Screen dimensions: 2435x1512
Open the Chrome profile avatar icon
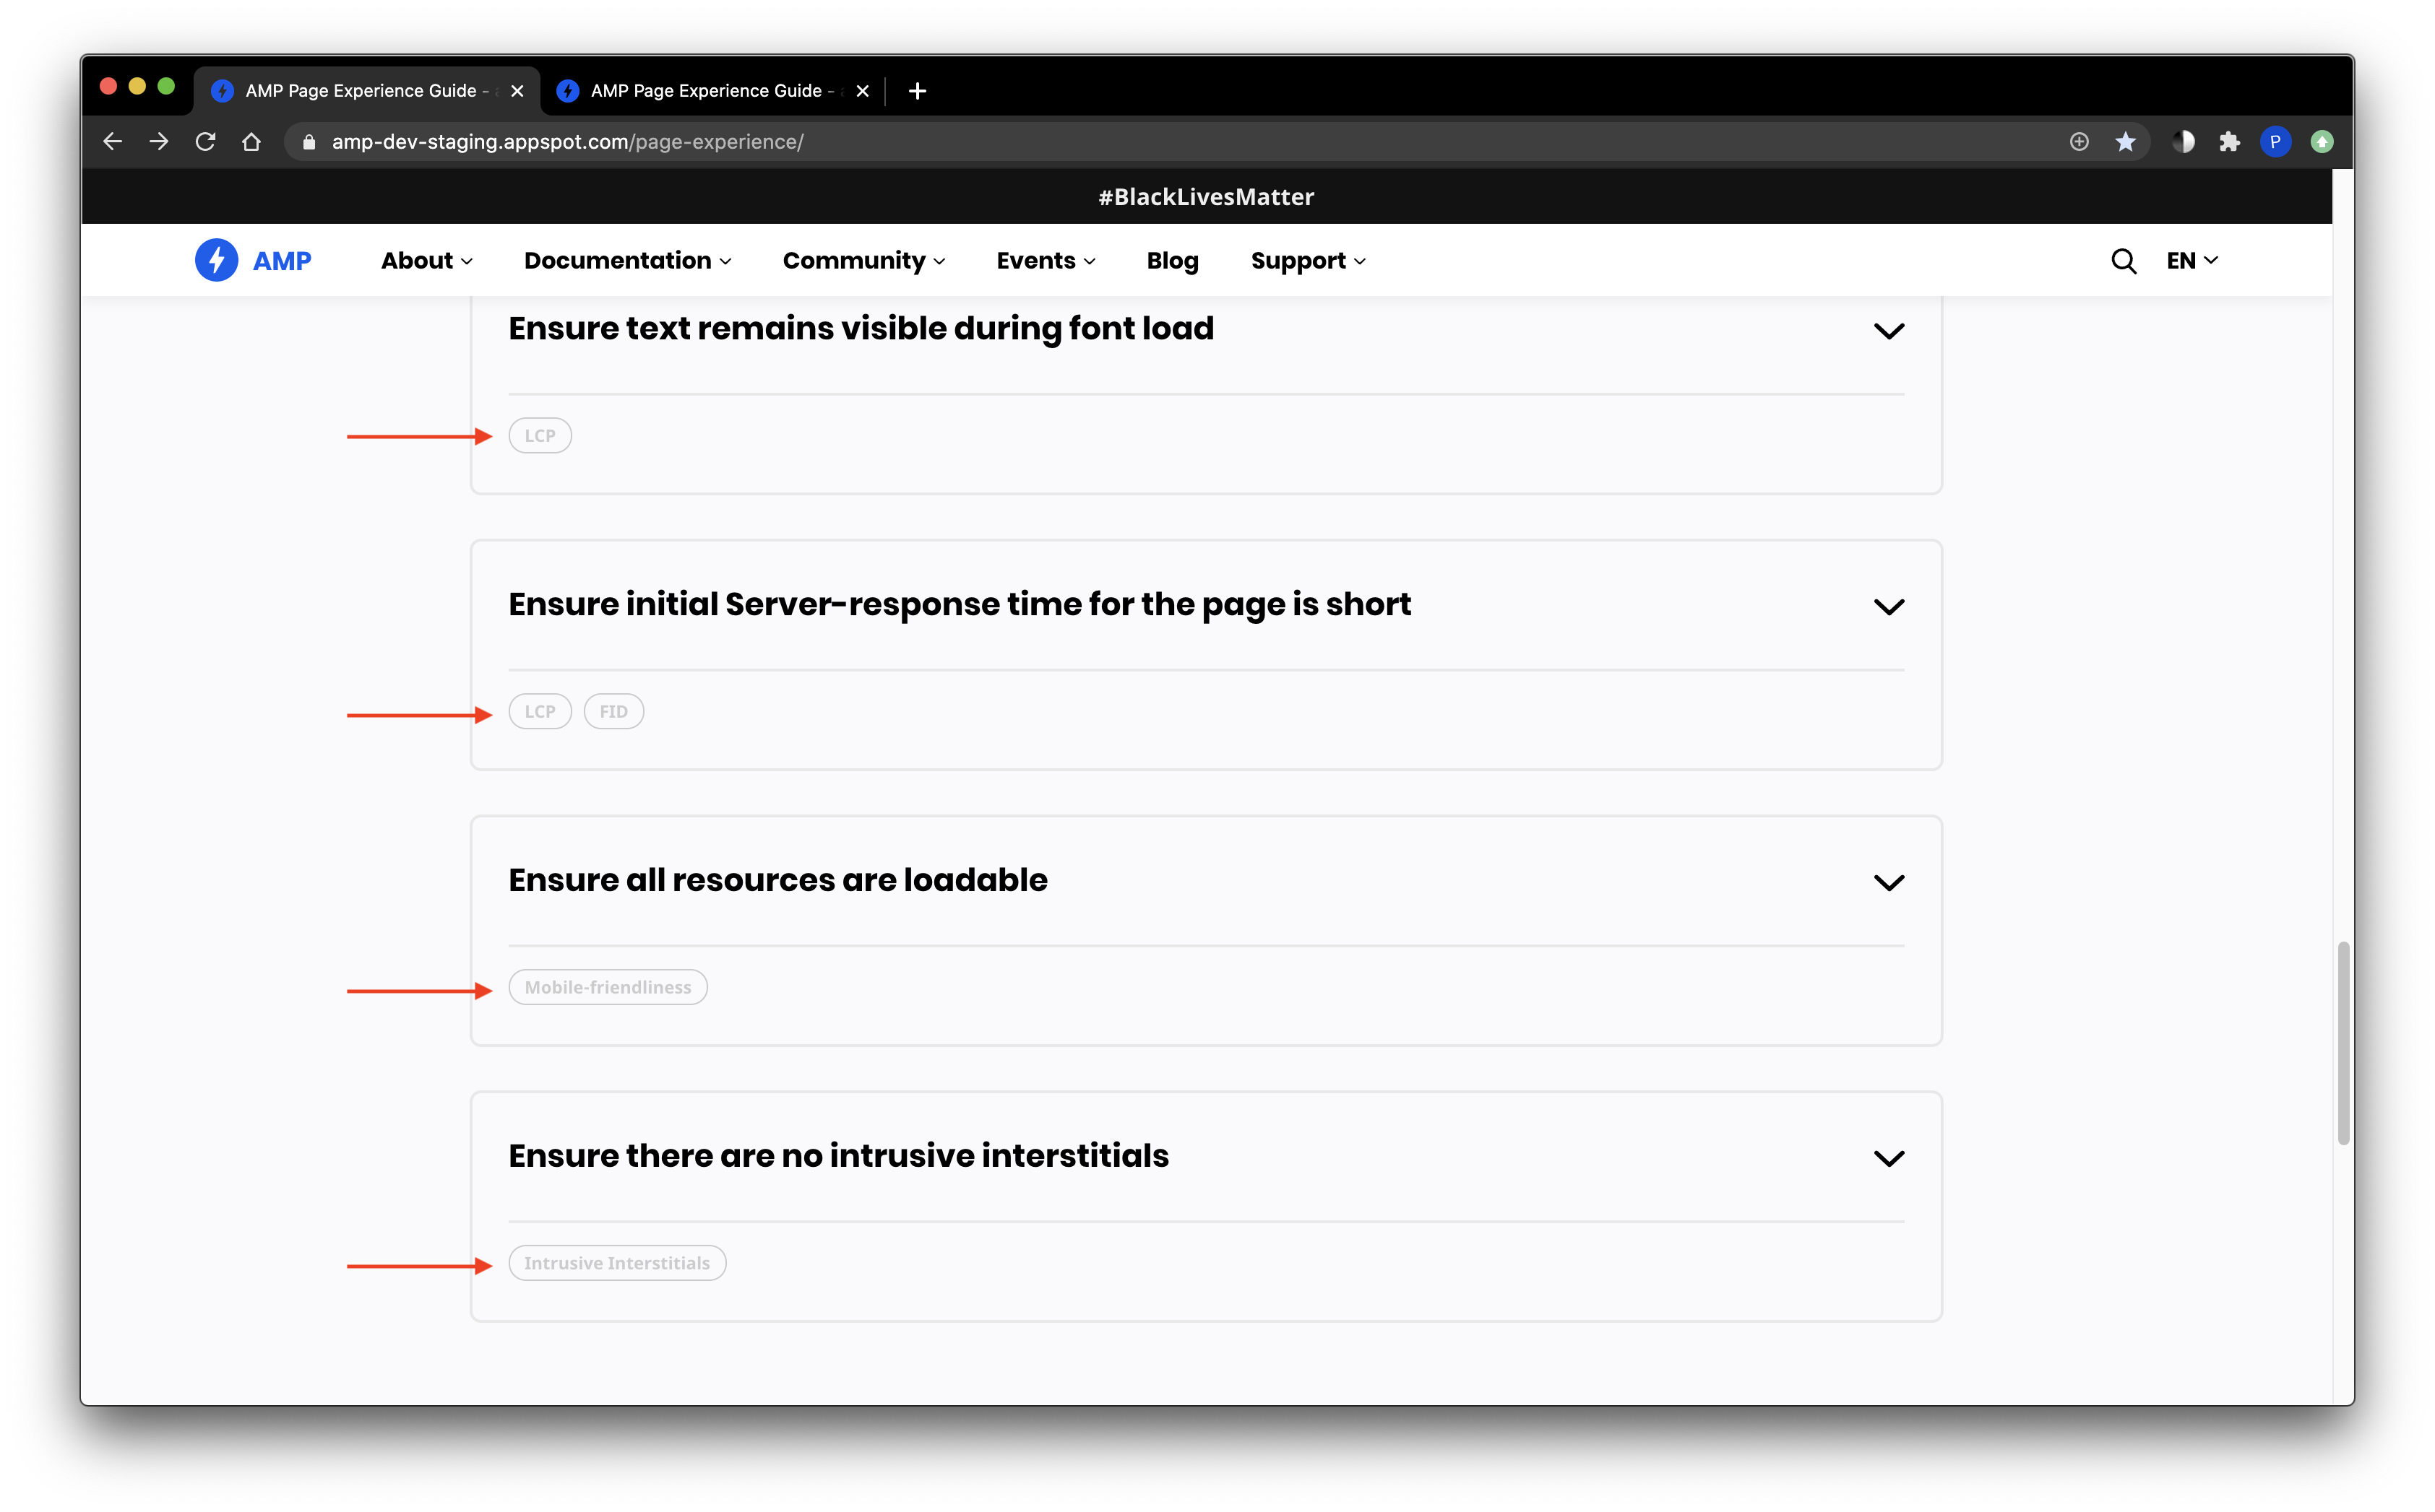pyautogui.click(x=2275, y=142)
